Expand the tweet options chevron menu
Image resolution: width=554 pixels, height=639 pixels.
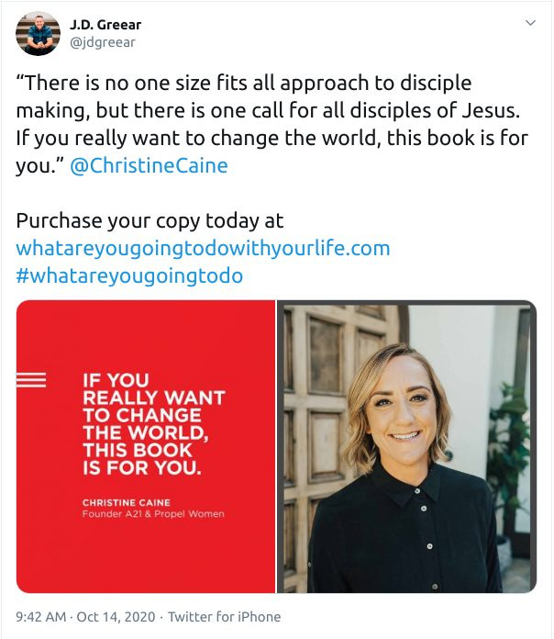[530, 23]
